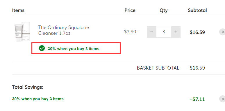Increase quantity with the plus button

coord(176,32)
